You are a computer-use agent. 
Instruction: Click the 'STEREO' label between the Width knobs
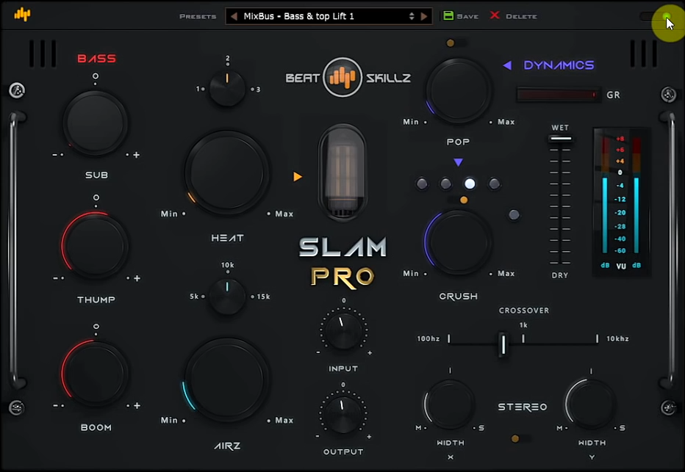pos(523,407)
